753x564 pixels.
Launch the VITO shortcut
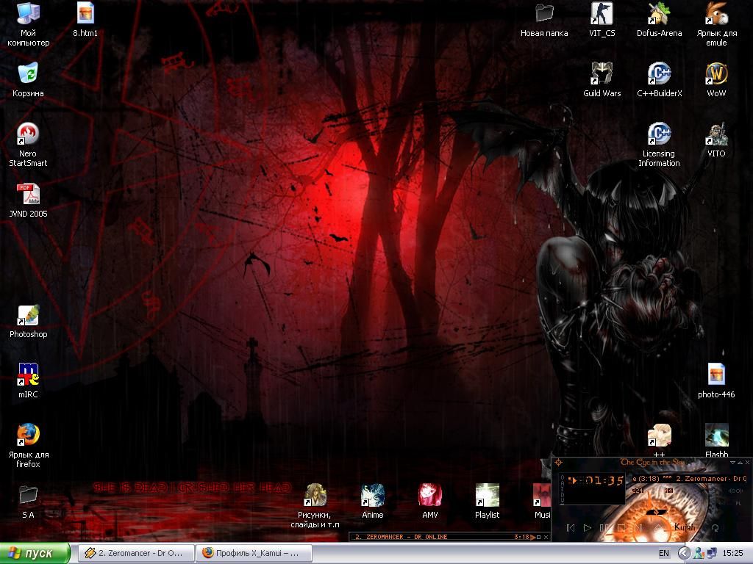point(716,140)
